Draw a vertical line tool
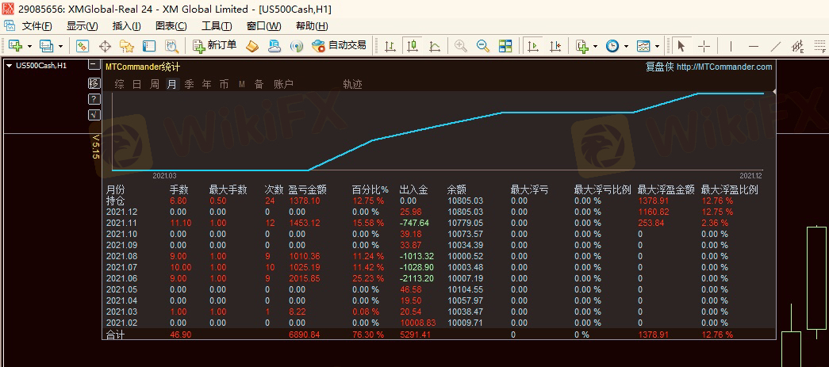The width and height of the screenshot is (829, 367). coord(731,46)
